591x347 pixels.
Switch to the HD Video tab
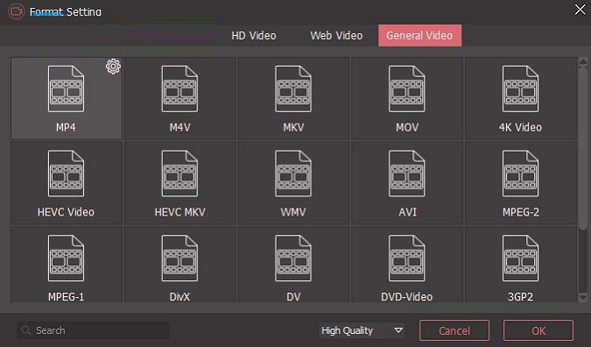pos(254,35)
